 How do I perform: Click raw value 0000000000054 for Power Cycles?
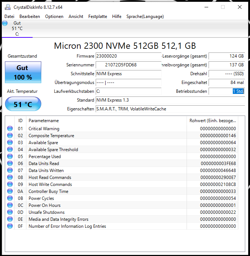(218, 198)
